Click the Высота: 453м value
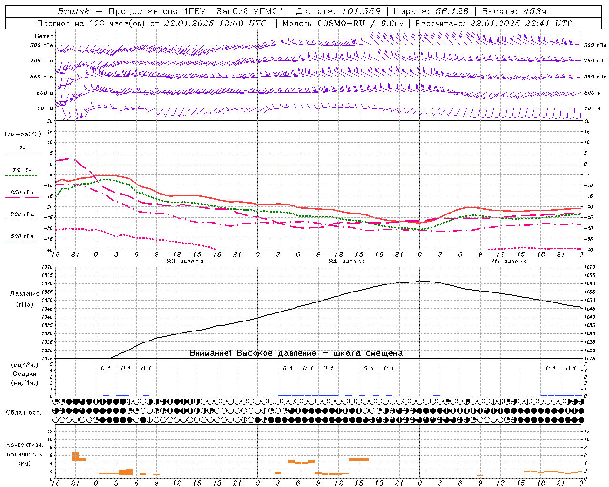Viewport: 609px width, 487px height. pyautogui.click(x=514, y=11)
